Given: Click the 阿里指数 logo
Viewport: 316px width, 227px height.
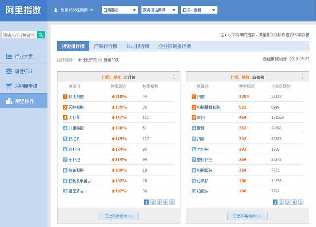Looking at the screenshot, I should coord(23,10).
